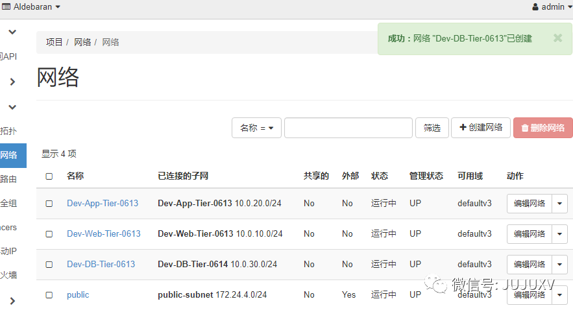Open the public network link
The width and height of the screenshot is (573, 310).
(x=78, y=295)
